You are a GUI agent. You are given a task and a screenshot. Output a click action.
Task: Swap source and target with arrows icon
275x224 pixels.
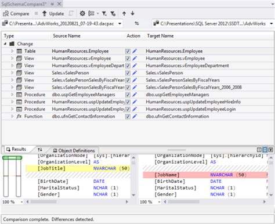click(x=137, y=23)
